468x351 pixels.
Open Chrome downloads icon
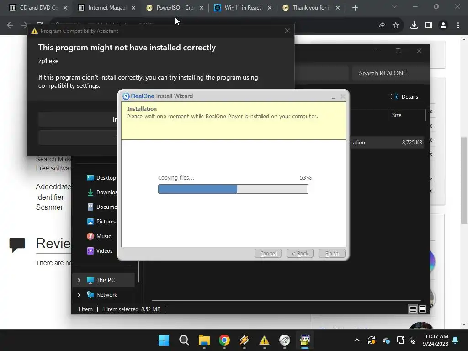coord(414,26)
